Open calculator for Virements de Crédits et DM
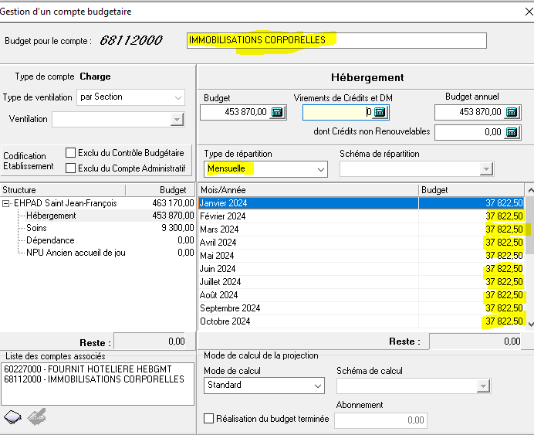 (x=380, y=112)
